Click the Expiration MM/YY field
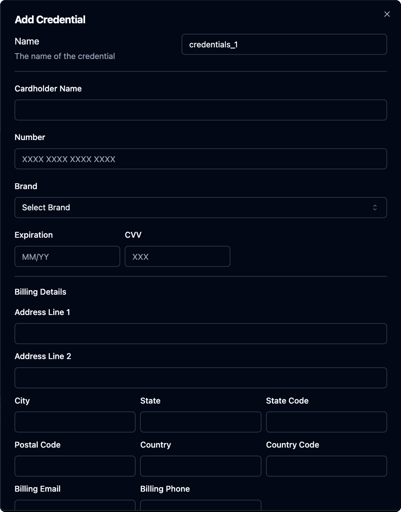The image size is (401, 512). coord(67,256)
